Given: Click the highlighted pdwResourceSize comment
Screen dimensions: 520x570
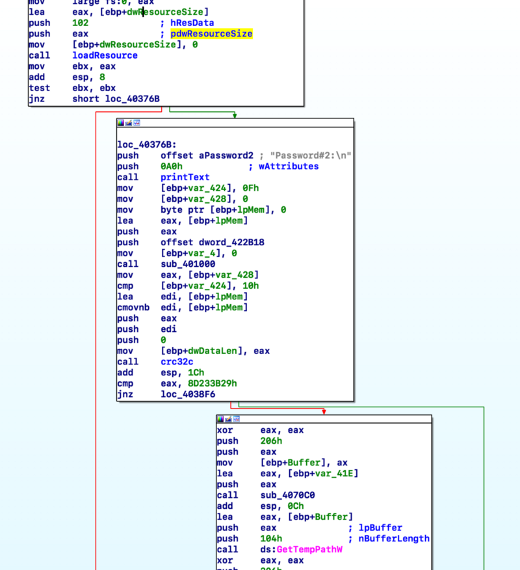Looking at the screenshot, I should [x=211, y=34].
